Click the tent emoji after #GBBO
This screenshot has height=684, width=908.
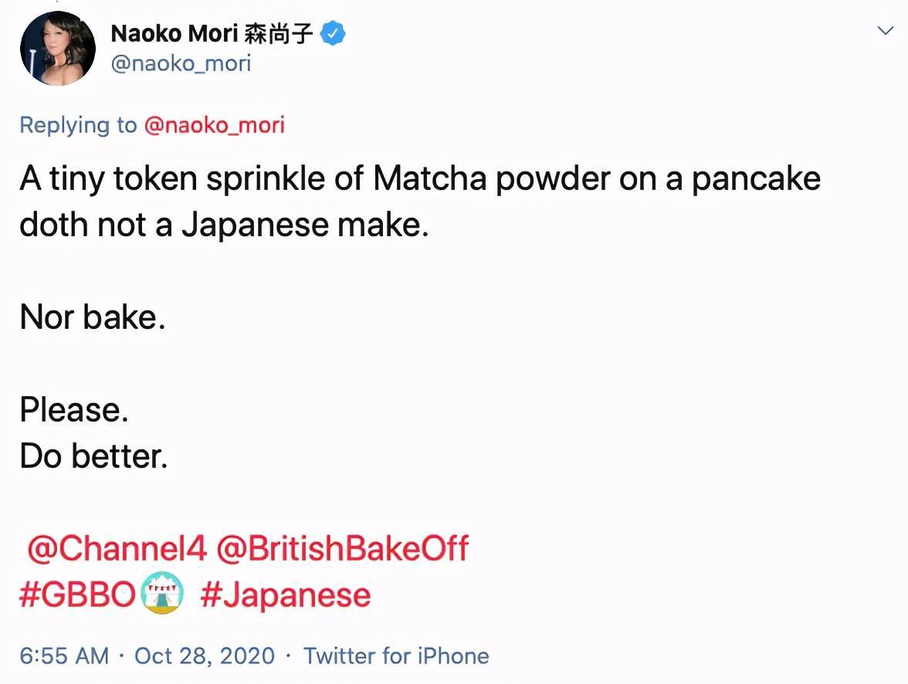(x=162, y=594)
